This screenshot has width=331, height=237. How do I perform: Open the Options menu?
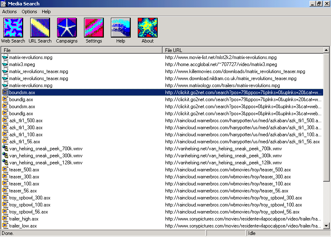click(29, 12)
